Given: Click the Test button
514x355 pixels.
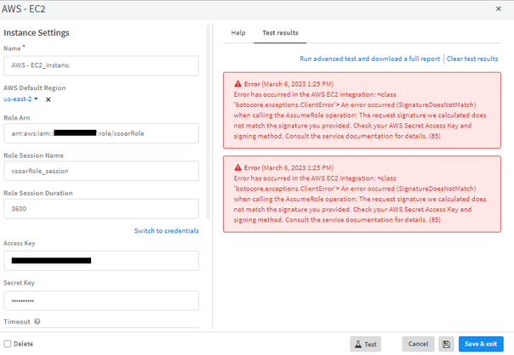Looking at the screenshot, I should coord(365,344).
